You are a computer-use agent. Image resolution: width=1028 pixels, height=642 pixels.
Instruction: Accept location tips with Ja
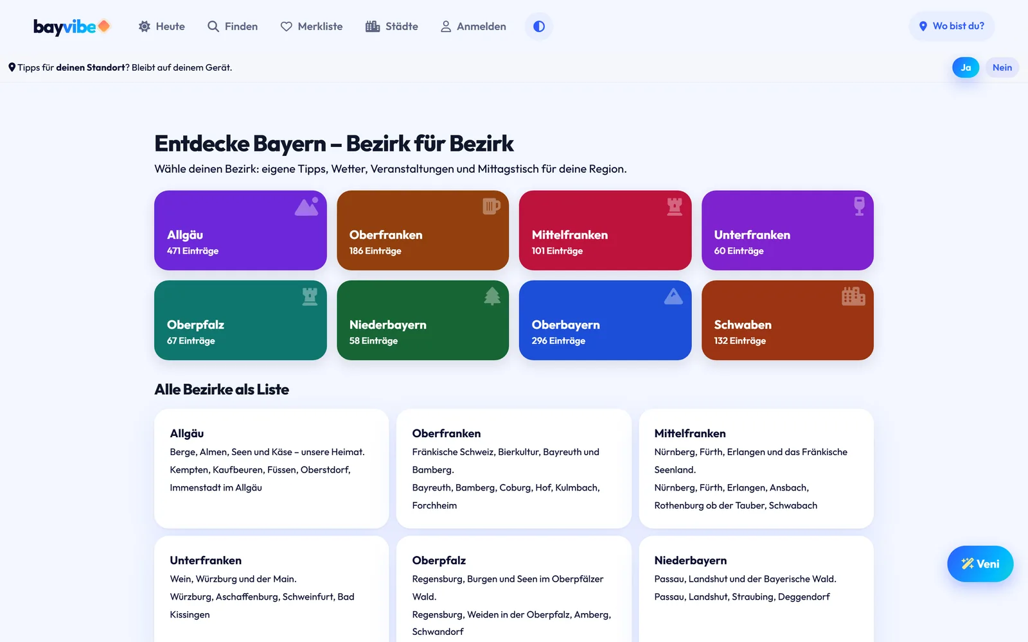coord(966,67)
